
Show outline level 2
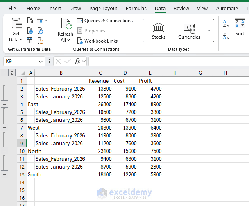click(12, 73)
